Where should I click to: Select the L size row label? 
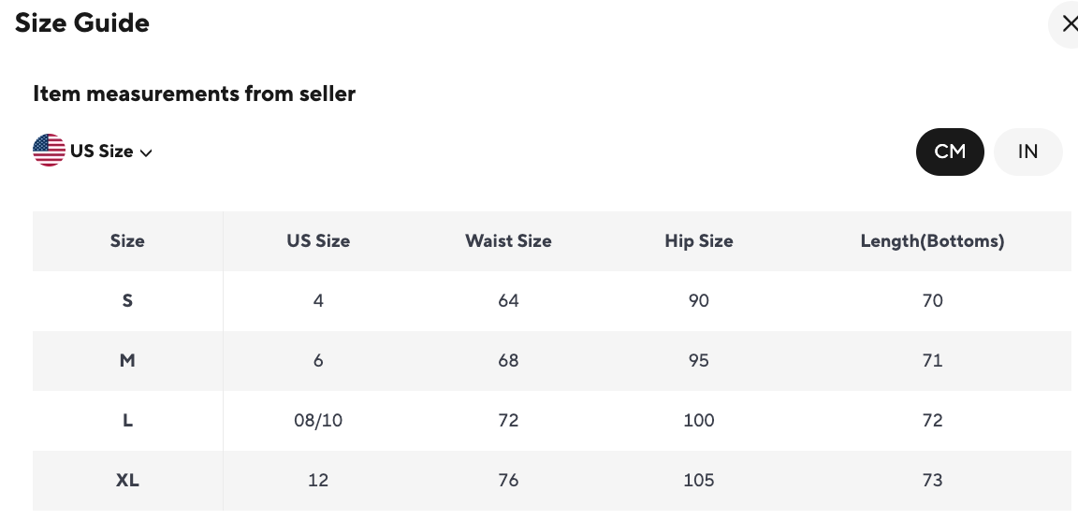127,421
